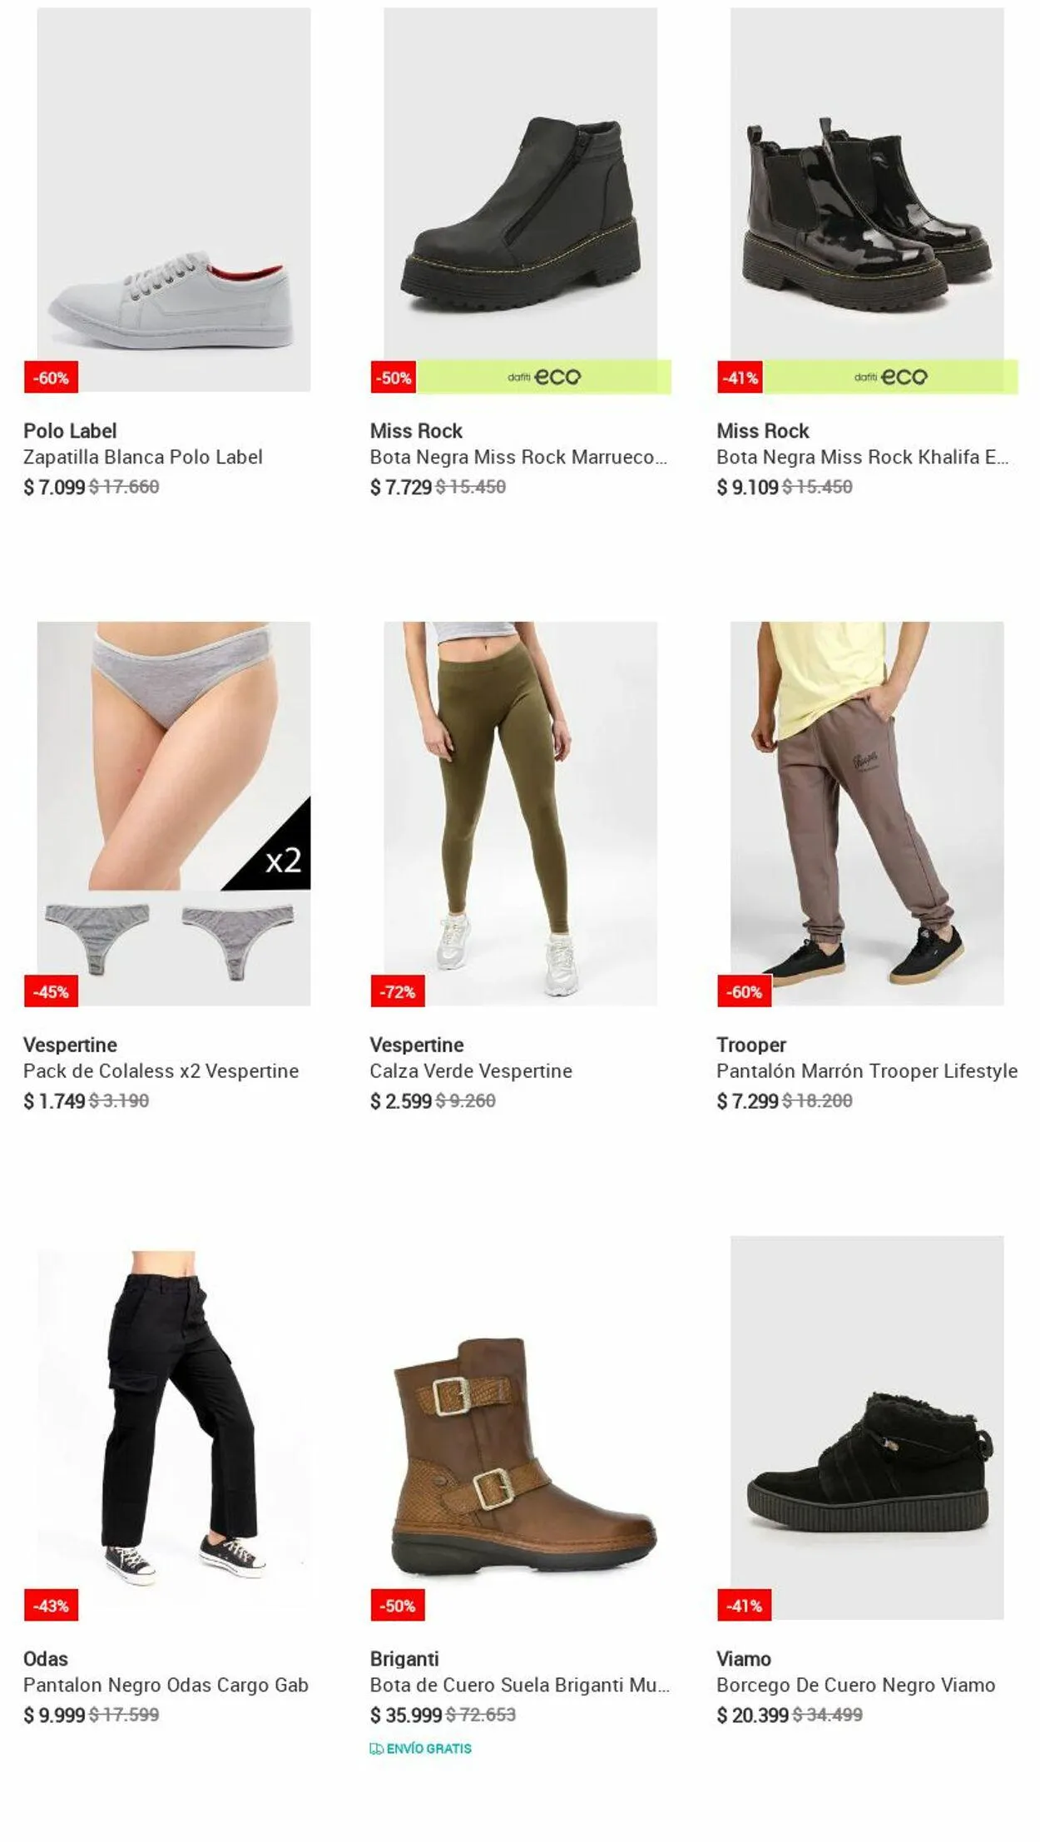Open Bota Negra Miss Rock Marruecos link

pos(518,457)
